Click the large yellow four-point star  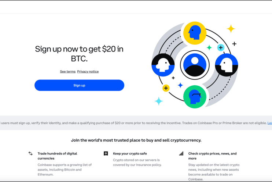231,29
